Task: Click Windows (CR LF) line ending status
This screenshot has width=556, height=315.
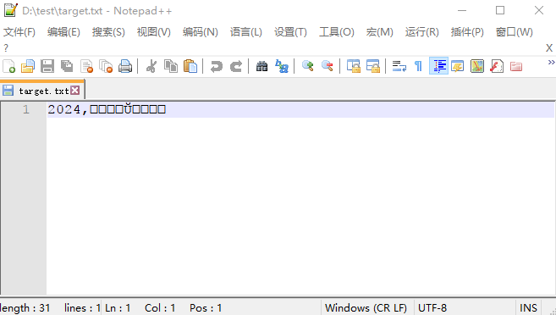Action: (x=366, y=308)
